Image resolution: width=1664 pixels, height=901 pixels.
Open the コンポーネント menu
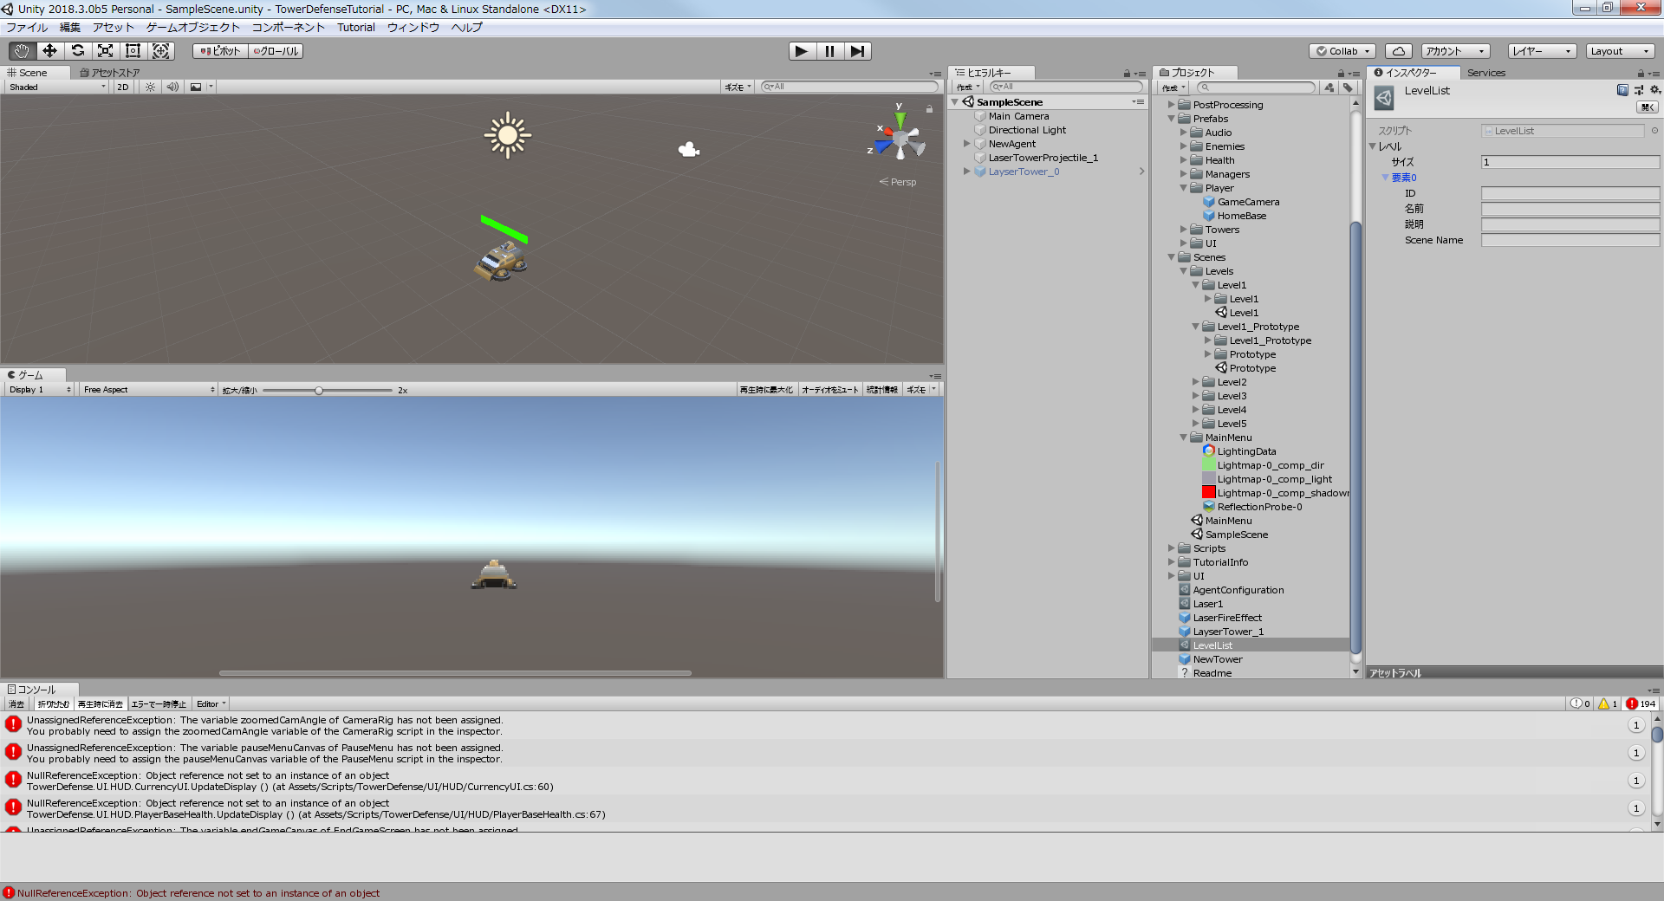289,28
